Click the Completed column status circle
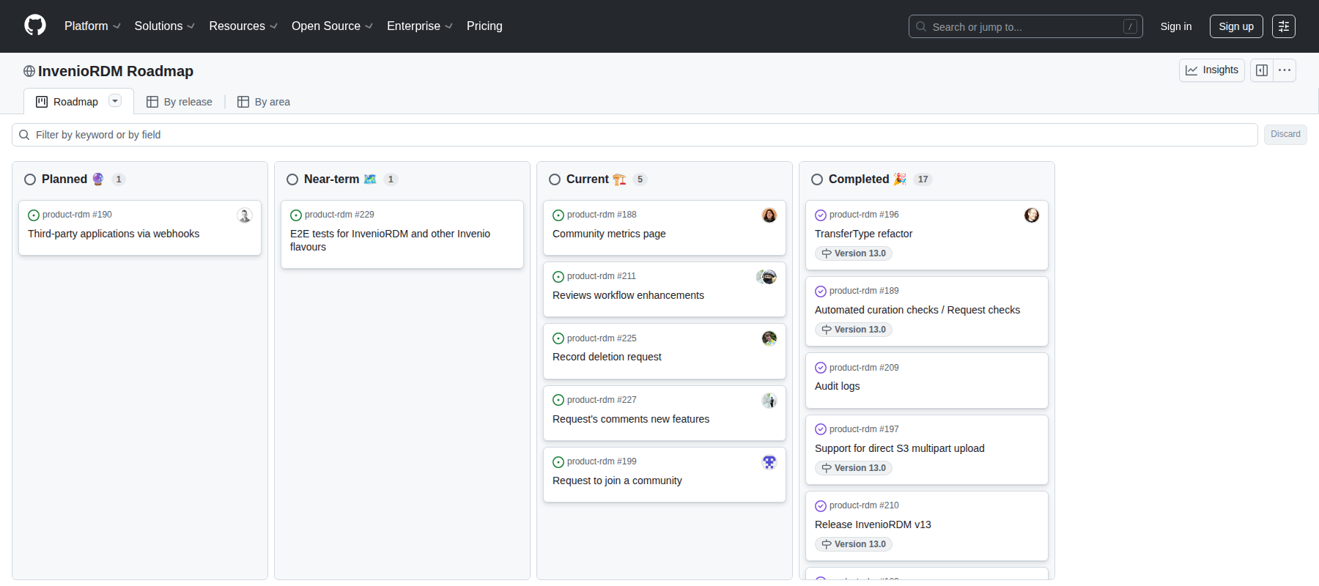1319x586 pixels. point(817,179)
